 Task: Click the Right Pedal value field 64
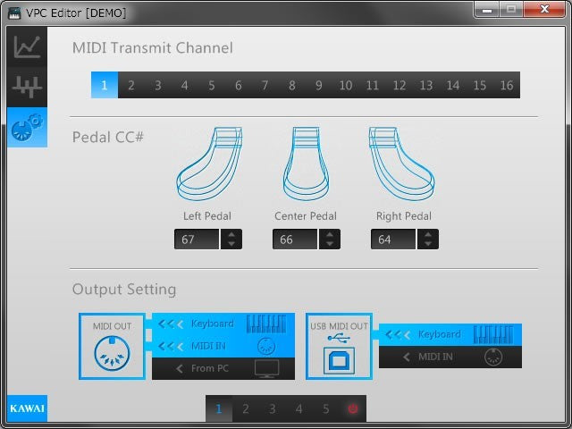coord(393,240)
